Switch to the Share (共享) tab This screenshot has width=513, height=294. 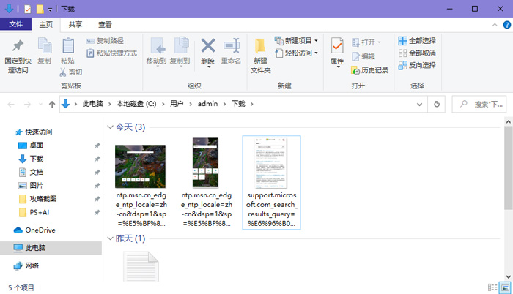pos(75,25)
